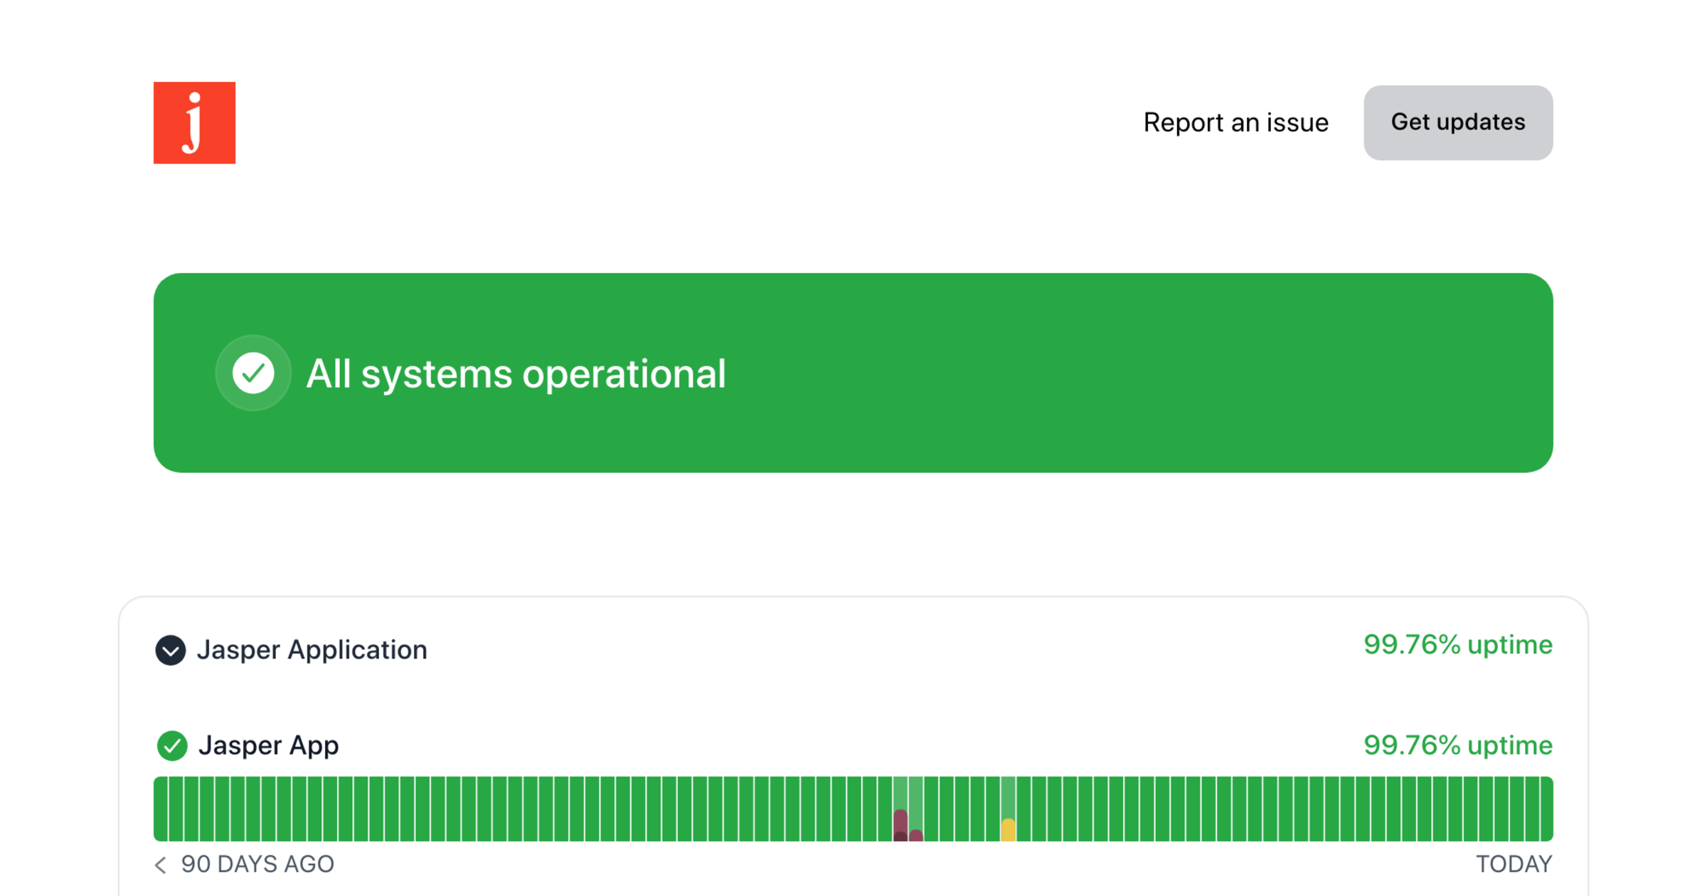Click the last uptime bar for today
This screenshot has height=896, width=1707.
pos(1546,809)
